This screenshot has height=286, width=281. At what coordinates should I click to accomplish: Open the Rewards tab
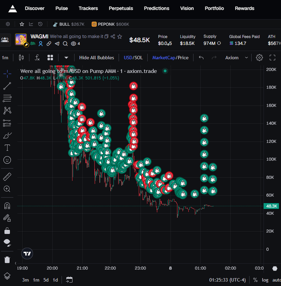pyautogui.click(x=244, y=8)
